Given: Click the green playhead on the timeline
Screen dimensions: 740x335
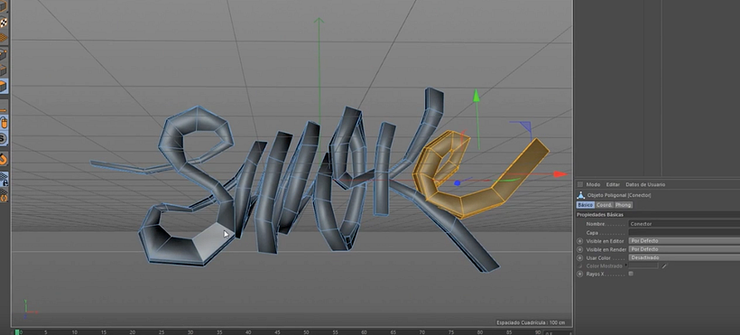Looking at the screenshot, I should pyautogui.click(x=17, y=332).
